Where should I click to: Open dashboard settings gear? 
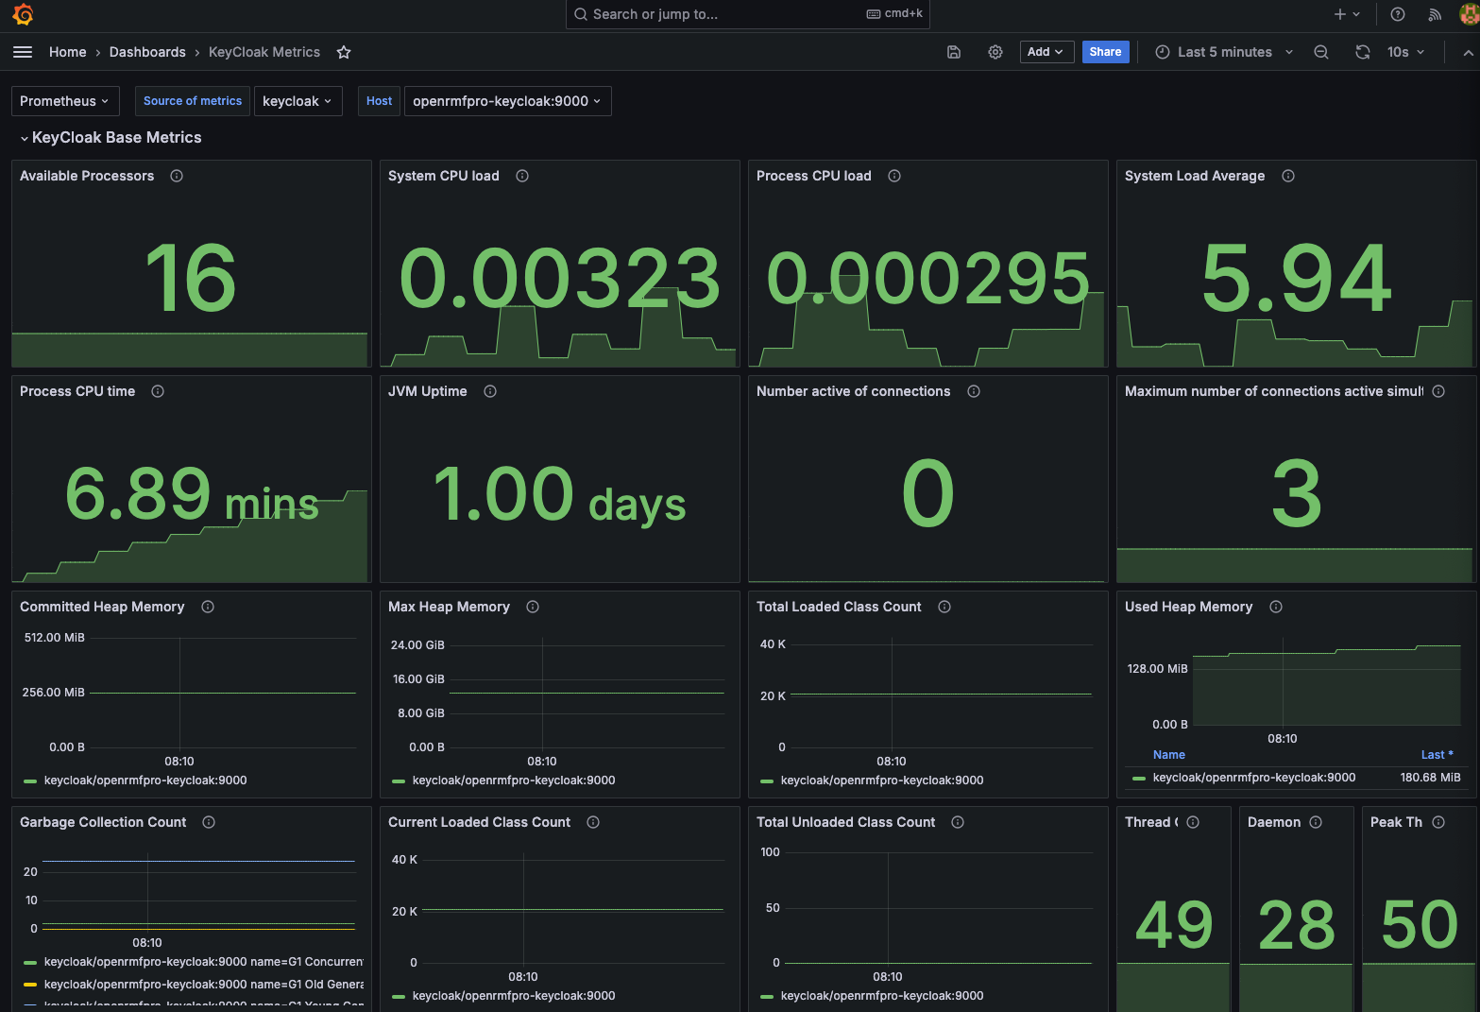click(995, 52)
